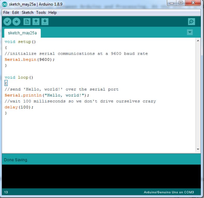Open the Serial Monitor magnifier icon

[x=191, y=22]
